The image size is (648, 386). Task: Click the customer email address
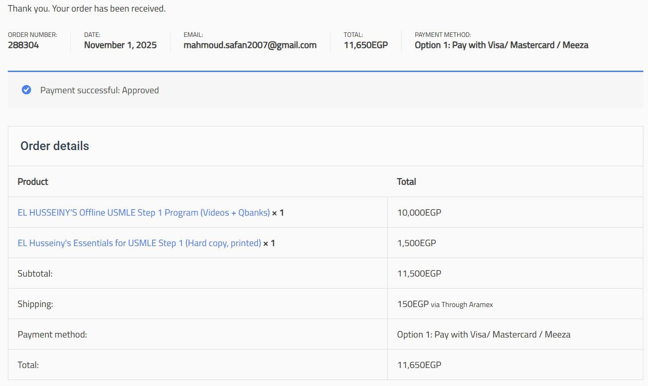(x=250, y=45)
